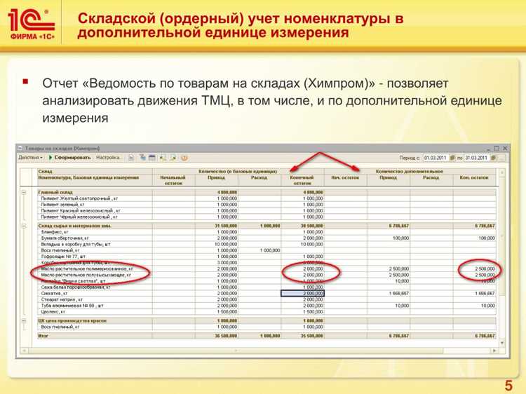
Task: Maximize the Товары на складах window
Action: [x=497, y=148]
